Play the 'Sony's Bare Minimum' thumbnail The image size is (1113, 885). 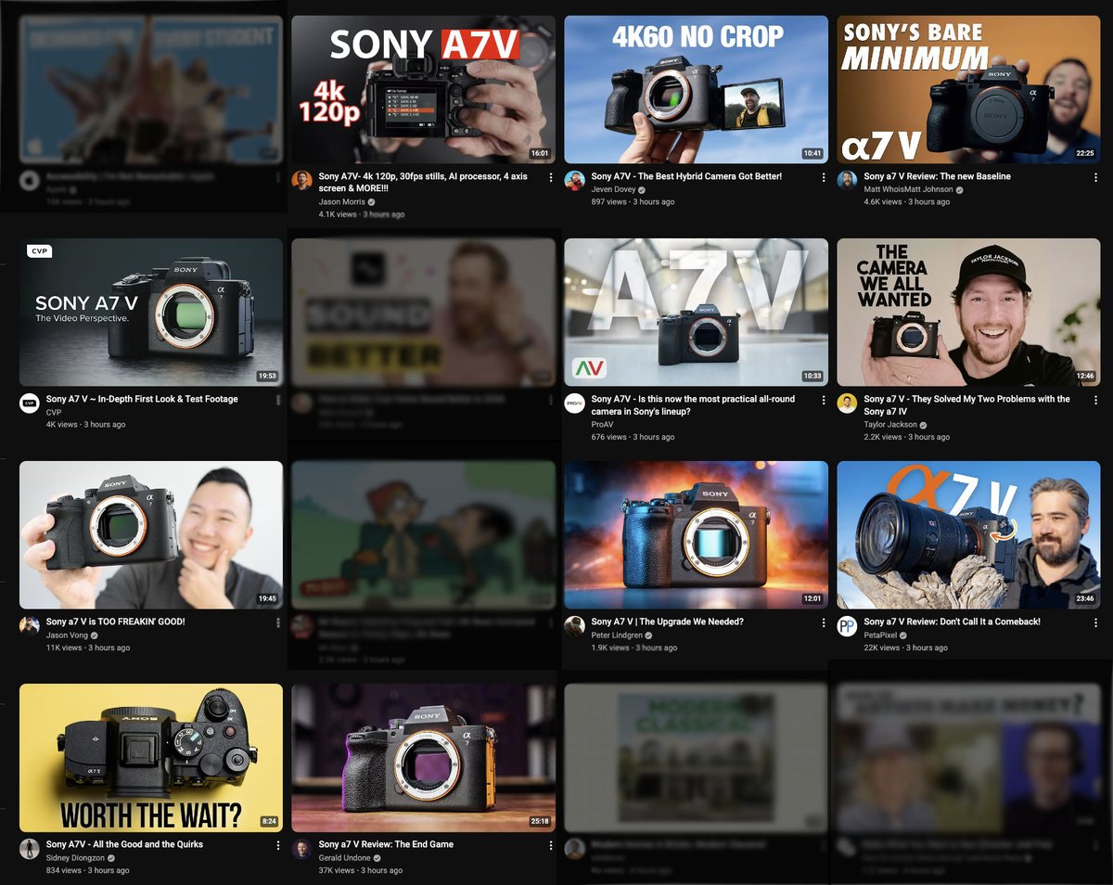(x=968, y=89)
